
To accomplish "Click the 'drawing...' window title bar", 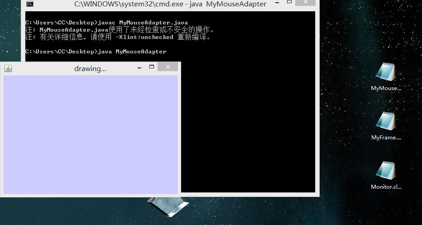I will pos(90,69).
